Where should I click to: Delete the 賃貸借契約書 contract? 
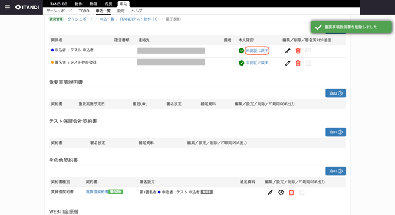[291, 193]
